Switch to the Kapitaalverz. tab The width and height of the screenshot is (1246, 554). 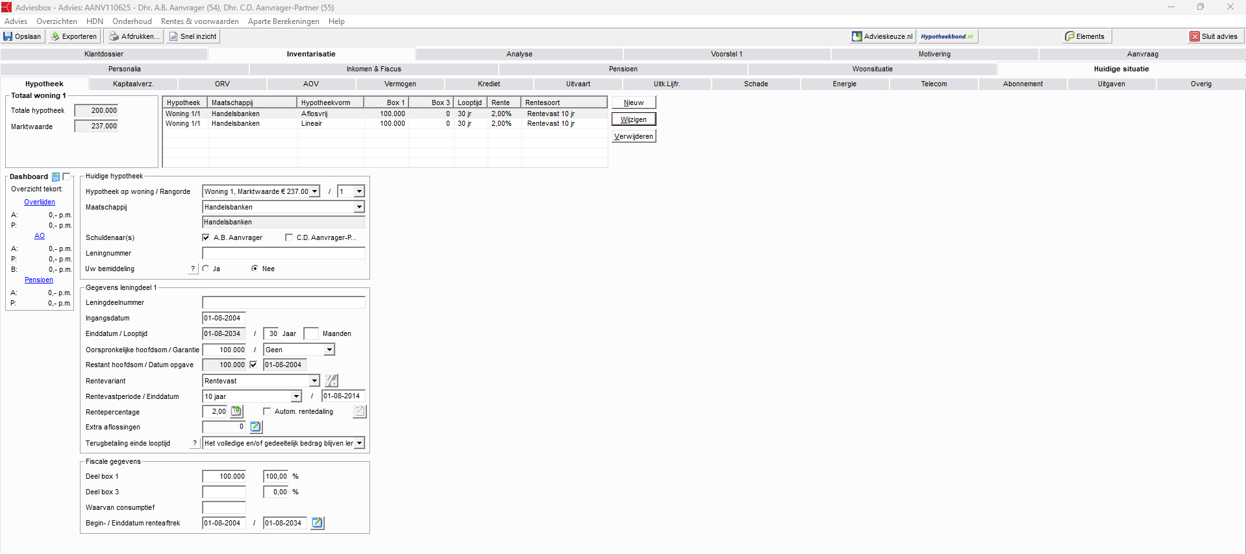133,84
